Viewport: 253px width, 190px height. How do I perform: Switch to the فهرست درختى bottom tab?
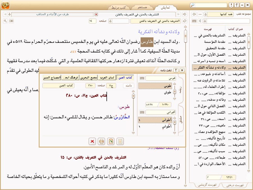(235, 185)
